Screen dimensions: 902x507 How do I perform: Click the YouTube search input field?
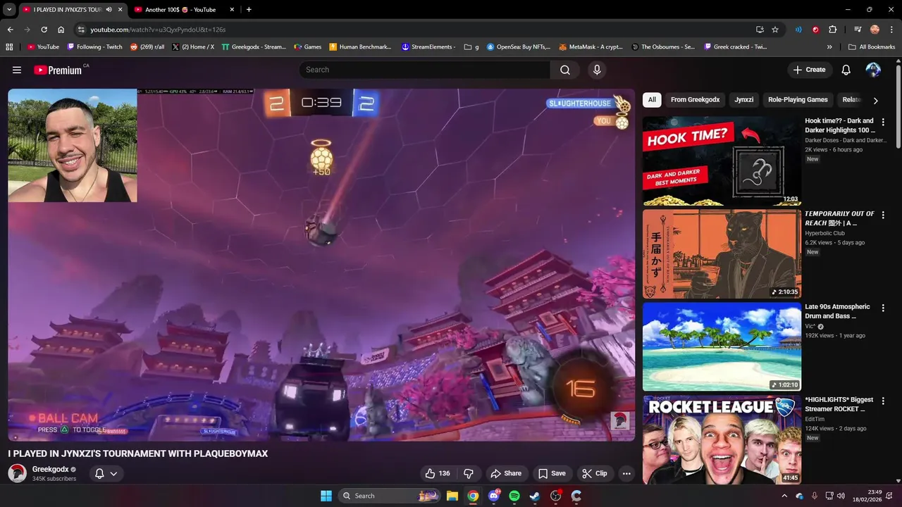[x=425, y=70]
